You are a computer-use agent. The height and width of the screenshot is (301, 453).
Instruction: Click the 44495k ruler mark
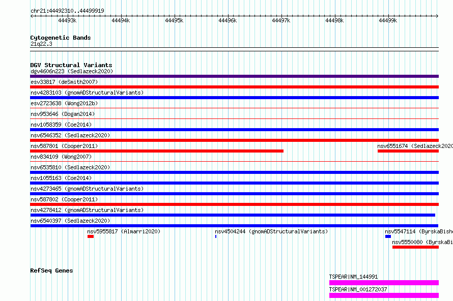tap(174, 20)
